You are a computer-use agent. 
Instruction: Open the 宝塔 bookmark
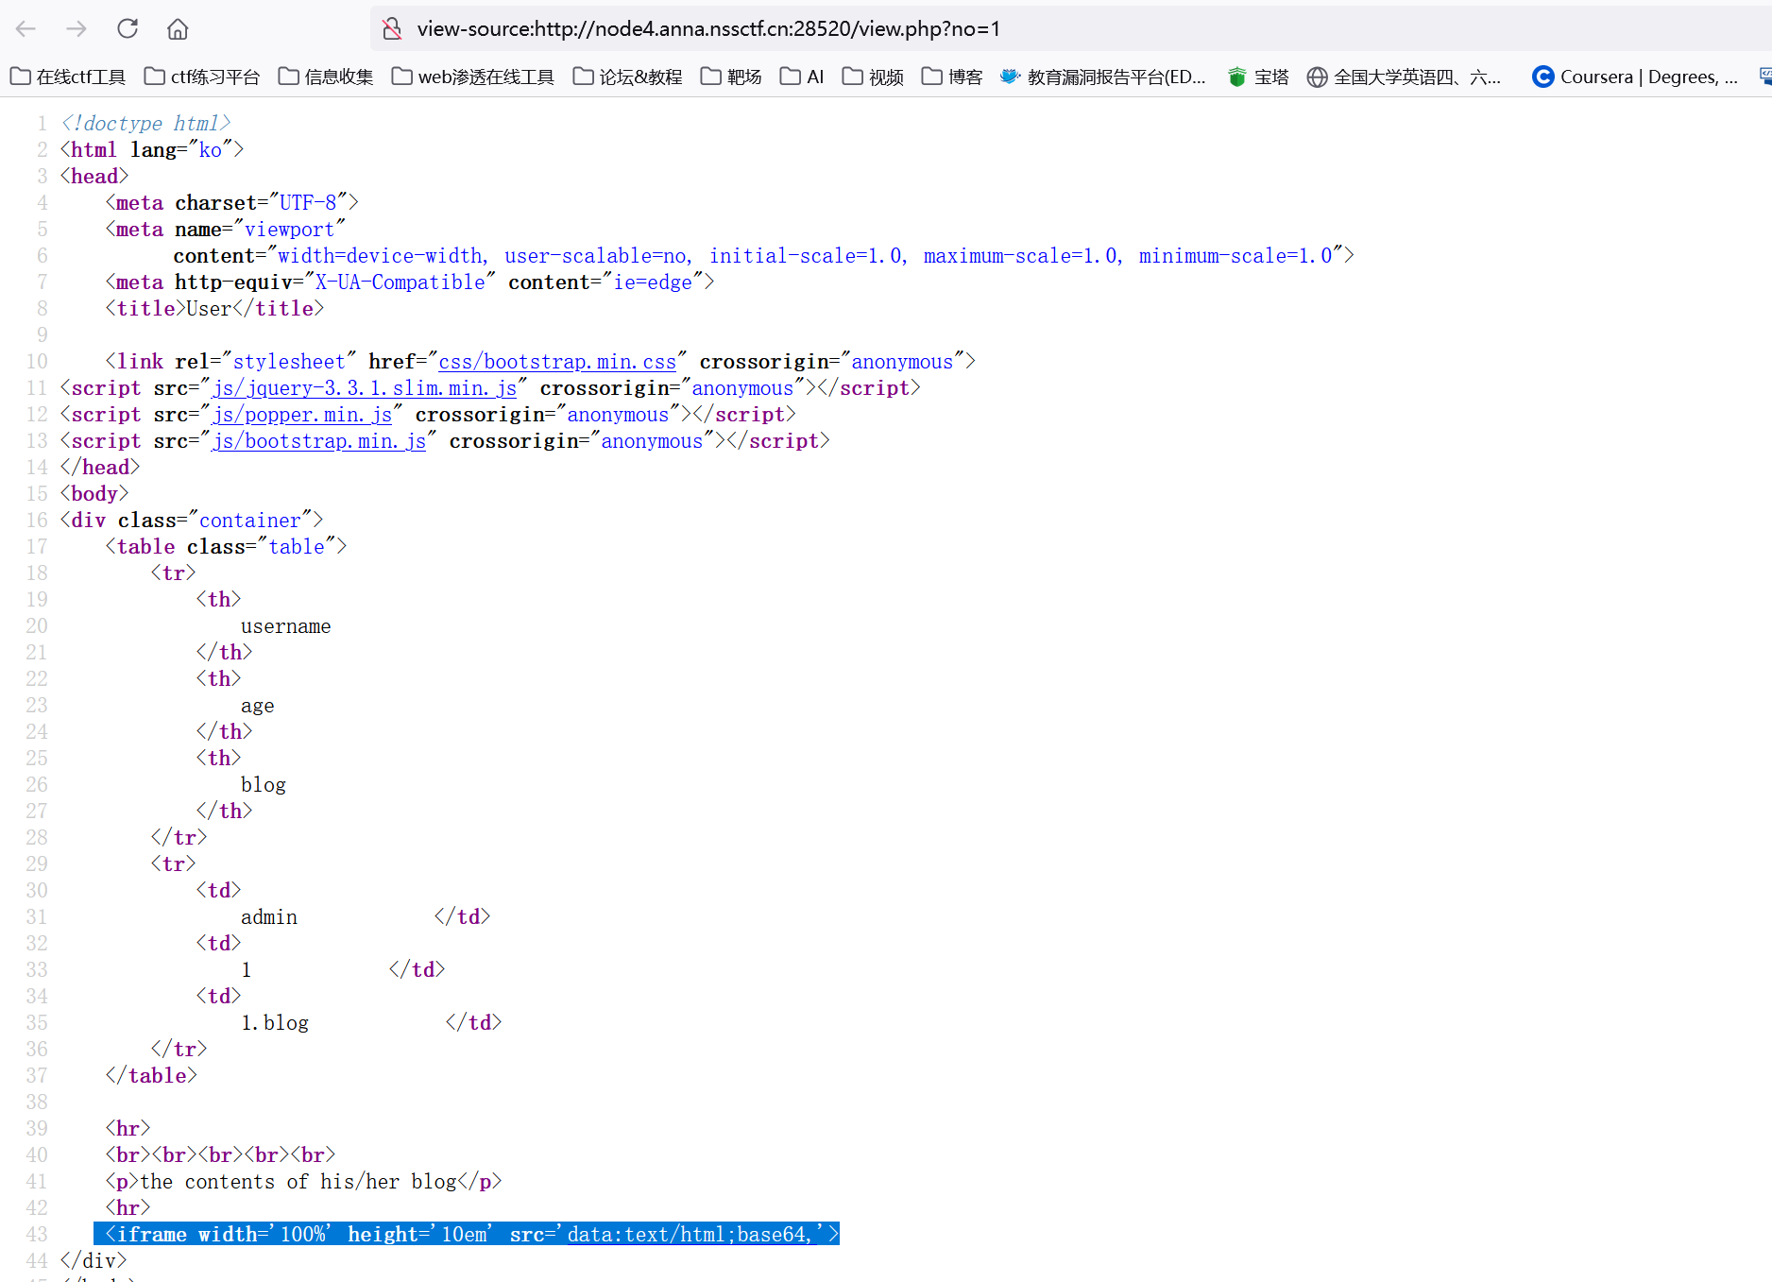point(1258,77)
